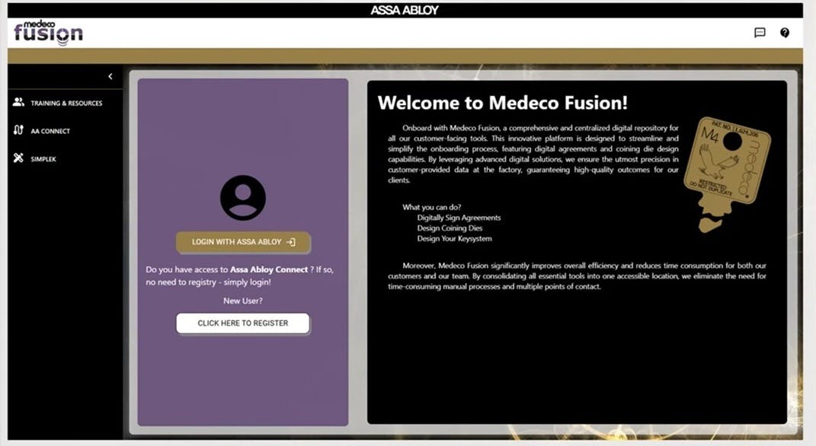This screenshot has height=446, width=816.
Task: Open the chat feedback icon
Action: tap(759, 33)
